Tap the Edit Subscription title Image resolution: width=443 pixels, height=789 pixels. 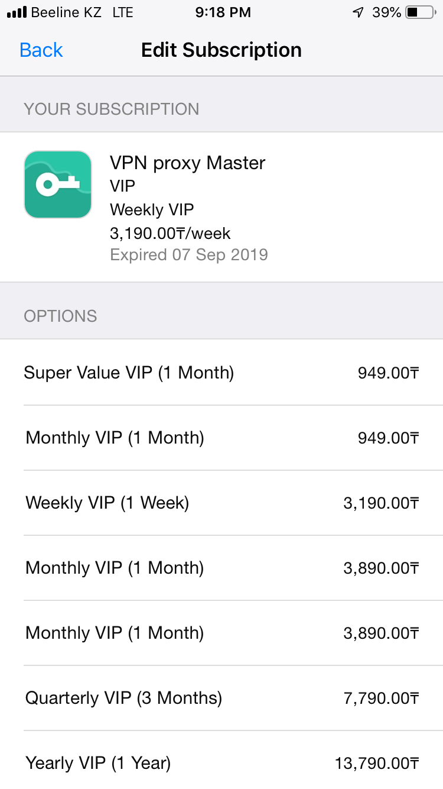tap(221, 50)
